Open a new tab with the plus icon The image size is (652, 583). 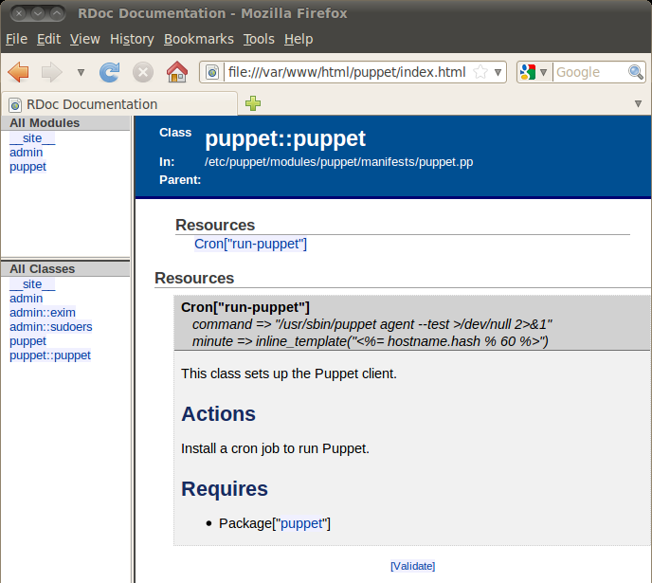click(x=253, y=103)
